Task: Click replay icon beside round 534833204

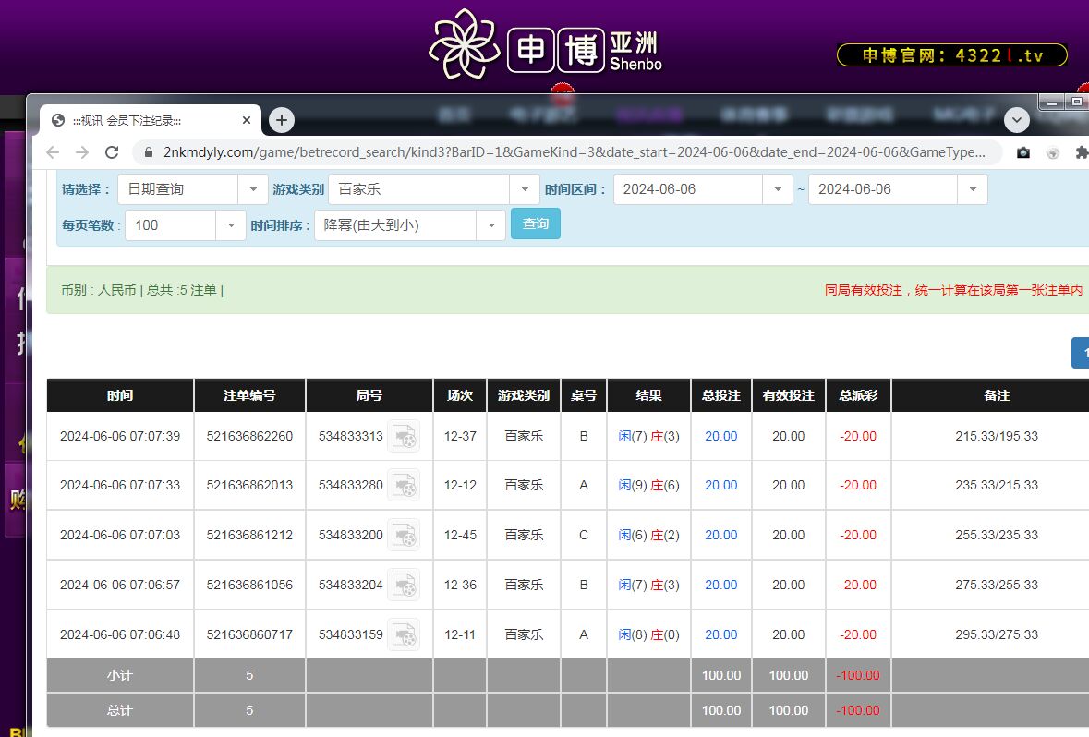Action: [x=404, y=585]
